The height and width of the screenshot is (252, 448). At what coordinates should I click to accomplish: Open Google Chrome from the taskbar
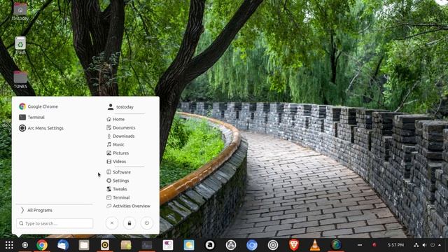[42, 245]
